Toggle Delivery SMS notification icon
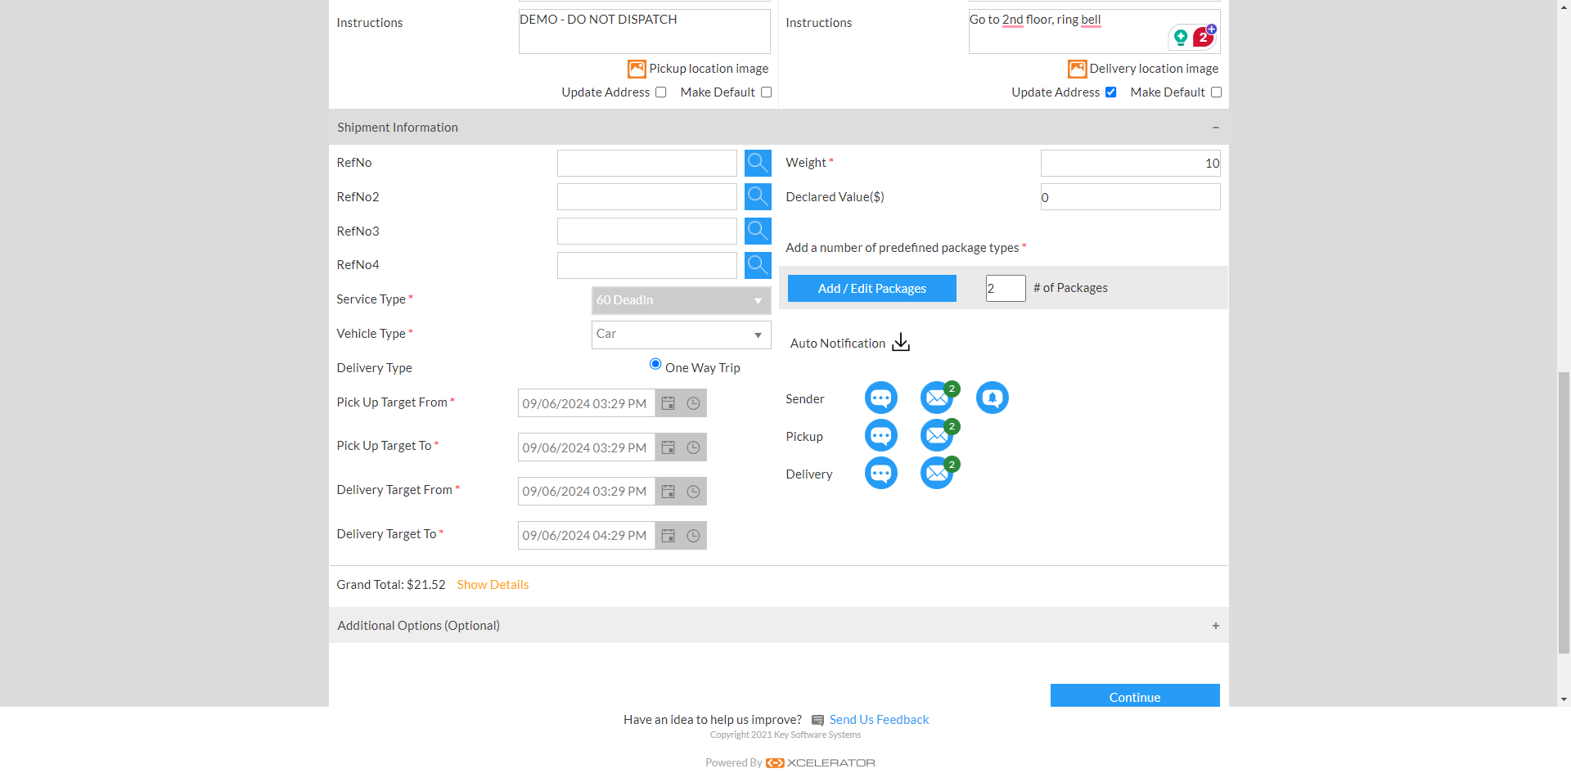Image resolution: width=1571 pixels, height=773 pixels. click(881, 474)
